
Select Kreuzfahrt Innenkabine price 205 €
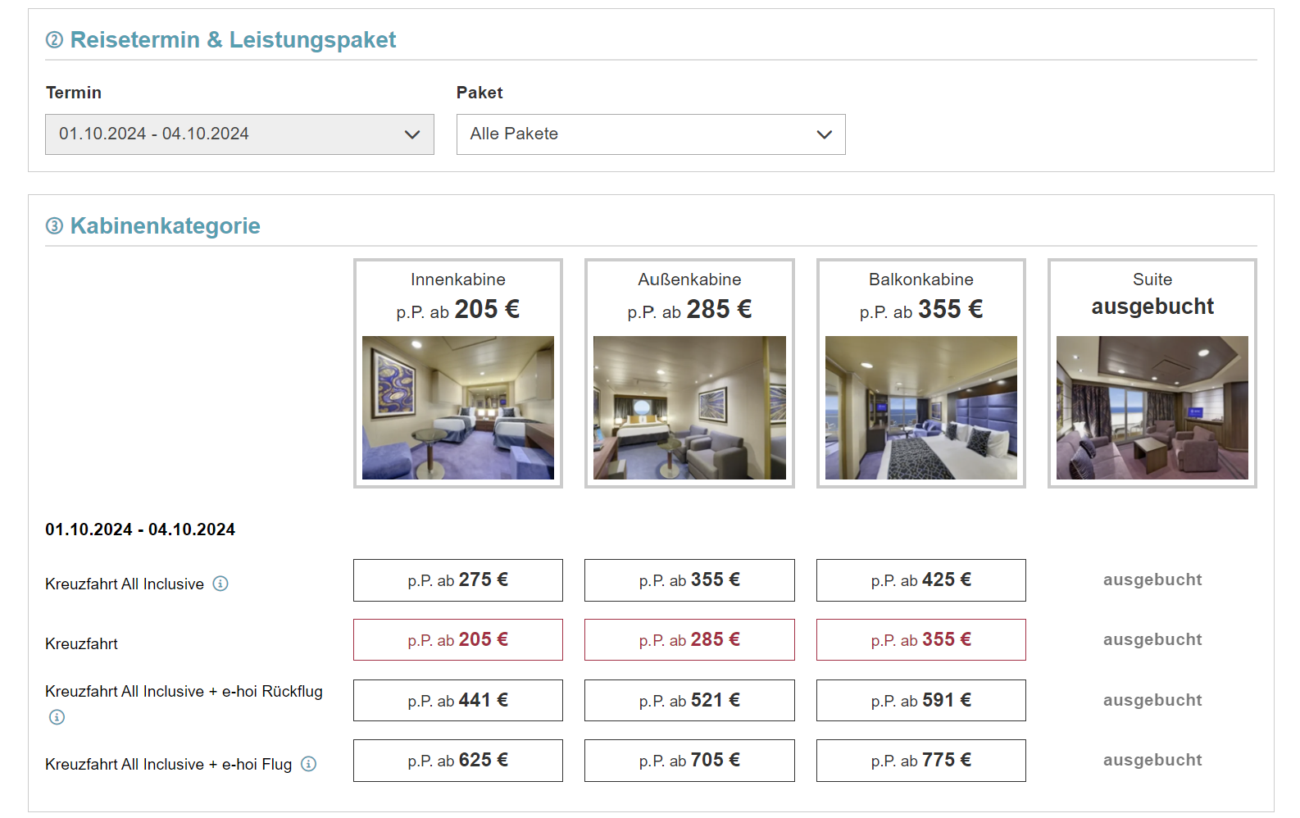point(458,640)
